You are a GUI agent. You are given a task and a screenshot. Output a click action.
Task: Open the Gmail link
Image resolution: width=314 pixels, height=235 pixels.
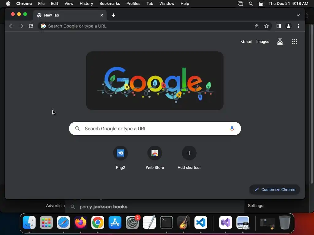[x=246, y=42]
